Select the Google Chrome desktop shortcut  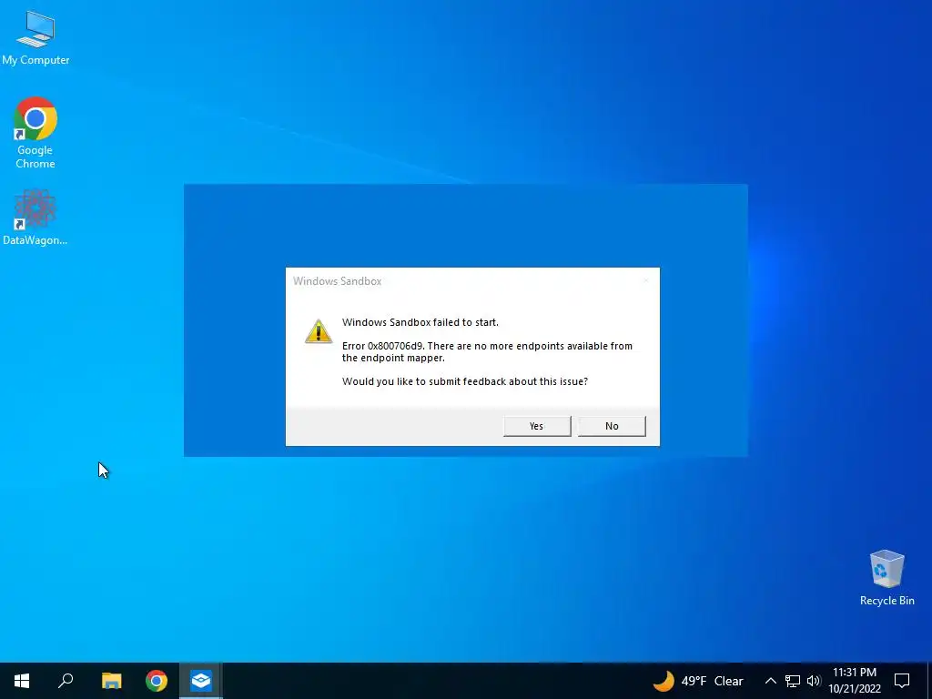click(x=35, y=133)
